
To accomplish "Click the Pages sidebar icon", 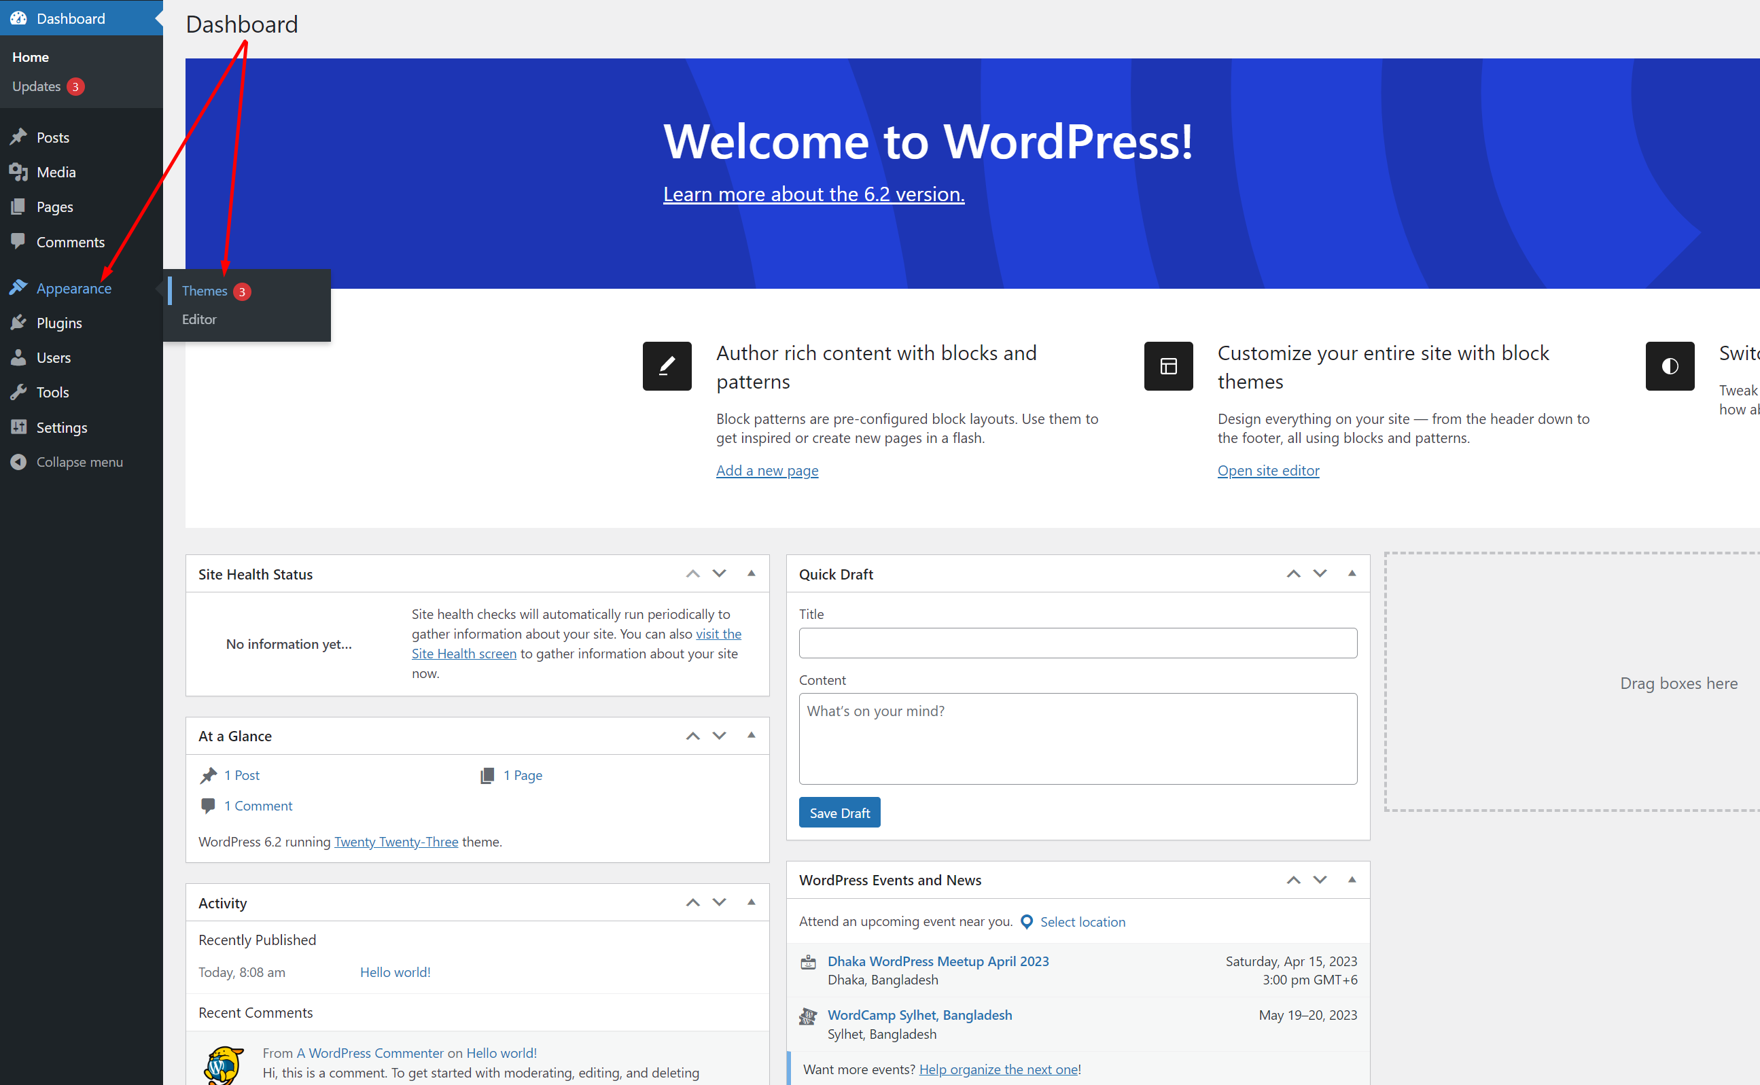I will (x=18, y=207).
